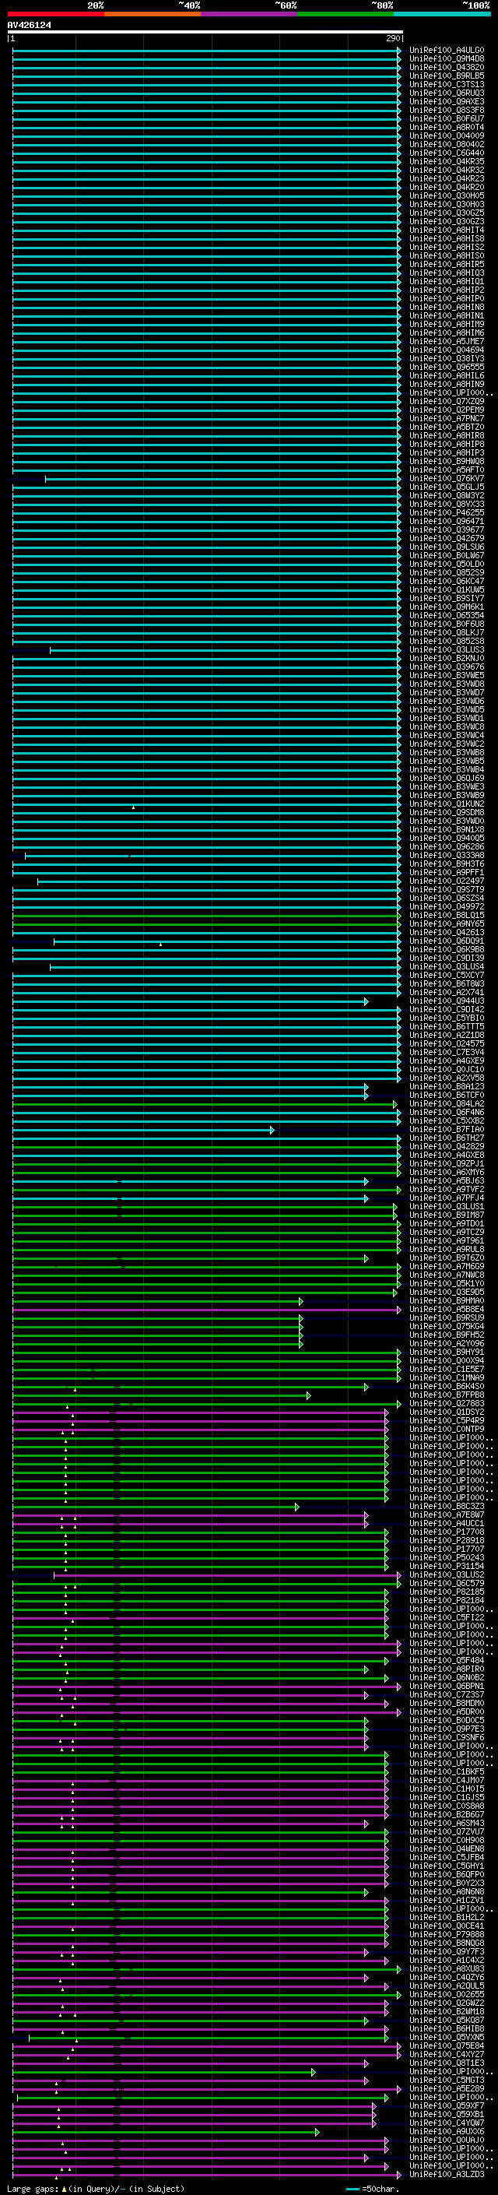Select hit UniRef100_Q6RUQ3
The image size is (498, 2195).
pos(446,93)
